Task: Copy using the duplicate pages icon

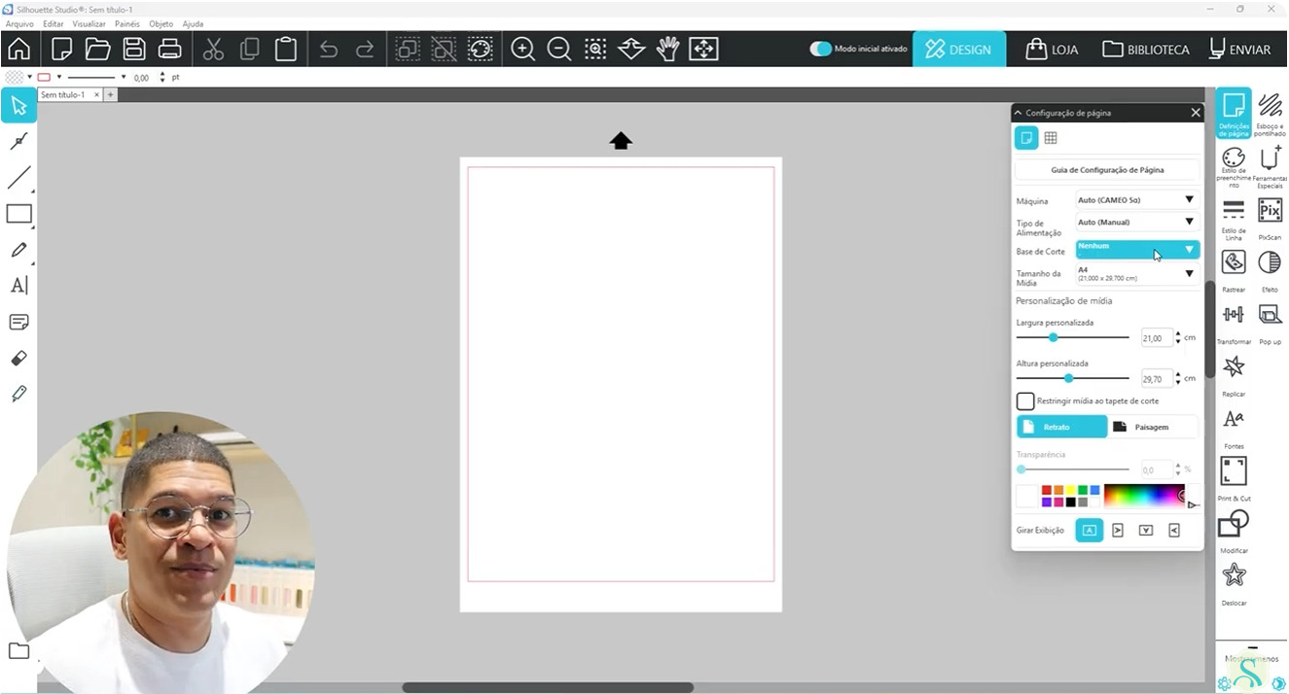Action: click(249, 49)
